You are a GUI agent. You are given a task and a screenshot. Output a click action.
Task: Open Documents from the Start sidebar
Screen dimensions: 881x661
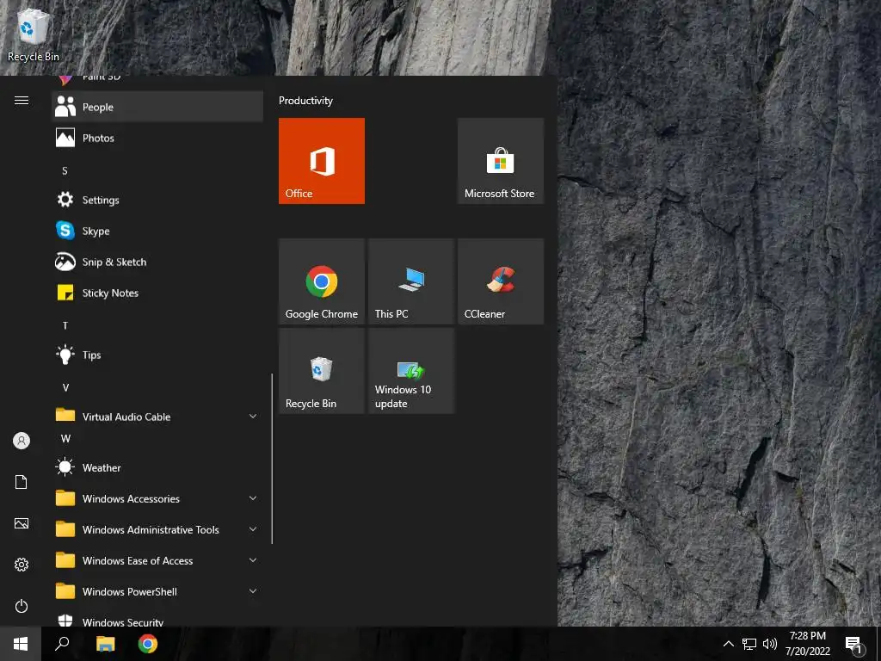click(22, 482)
